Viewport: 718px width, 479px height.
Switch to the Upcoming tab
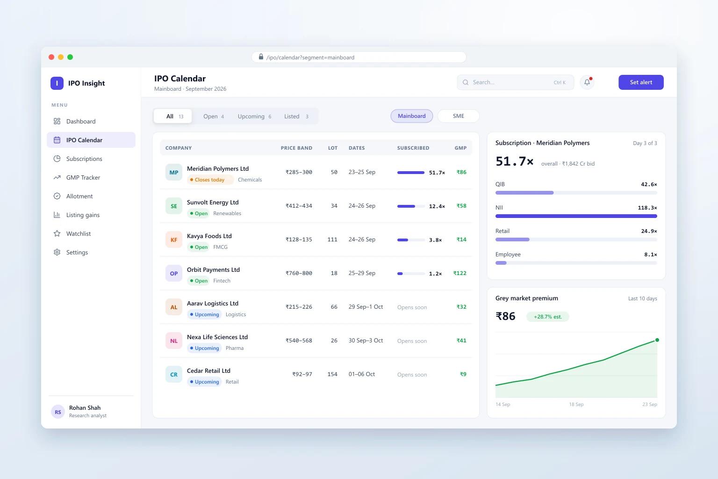(254, 116)
